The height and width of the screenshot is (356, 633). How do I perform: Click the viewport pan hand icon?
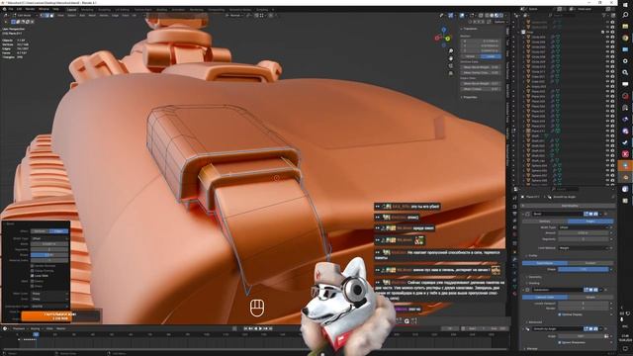click(x=451, y=58)
